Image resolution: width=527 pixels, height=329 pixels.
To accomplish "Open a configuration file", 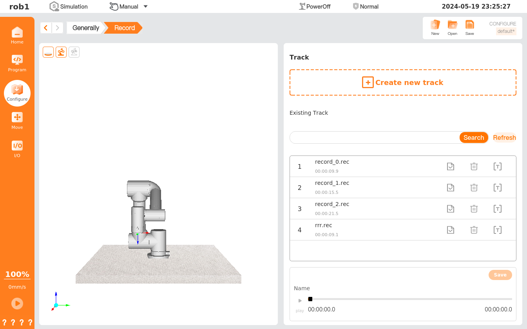I will [452, 27].
